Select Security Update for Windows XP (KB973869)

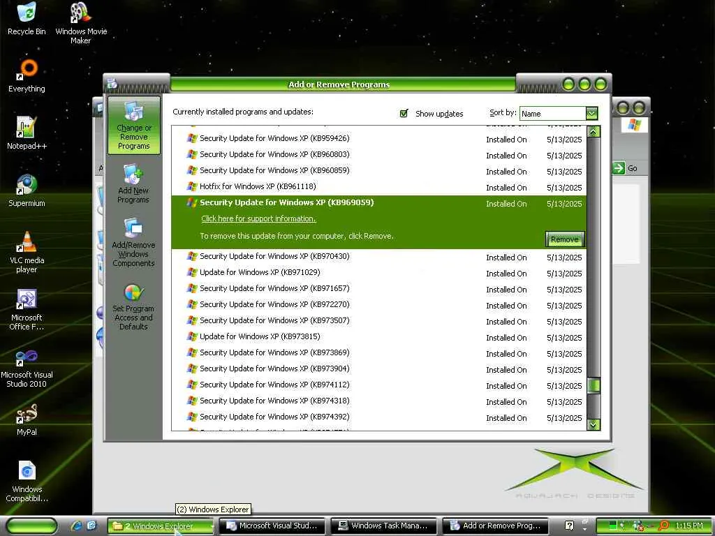point(378,352)
